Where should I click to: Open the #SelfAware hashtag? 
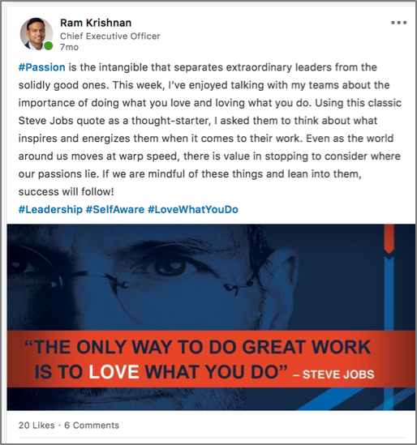pyautogui.click(x=115, y=209)
